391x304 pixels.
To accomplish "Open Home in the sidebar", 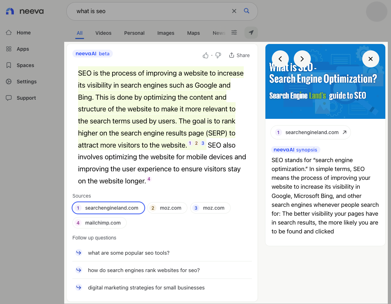I will coord(18,33).
